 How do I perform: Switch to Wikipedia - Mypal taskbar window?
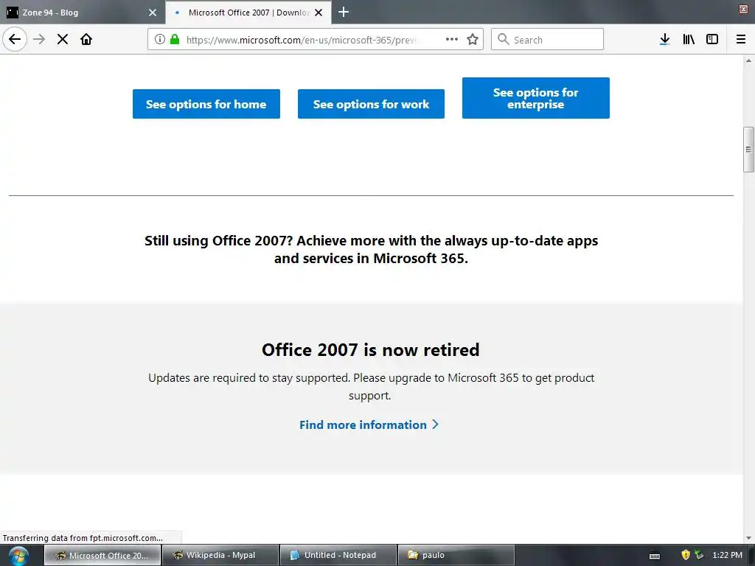(x=220, y=556)
